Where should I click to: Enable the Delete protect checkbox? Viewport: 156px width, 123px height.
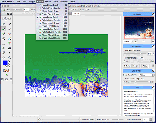[79, 10]
